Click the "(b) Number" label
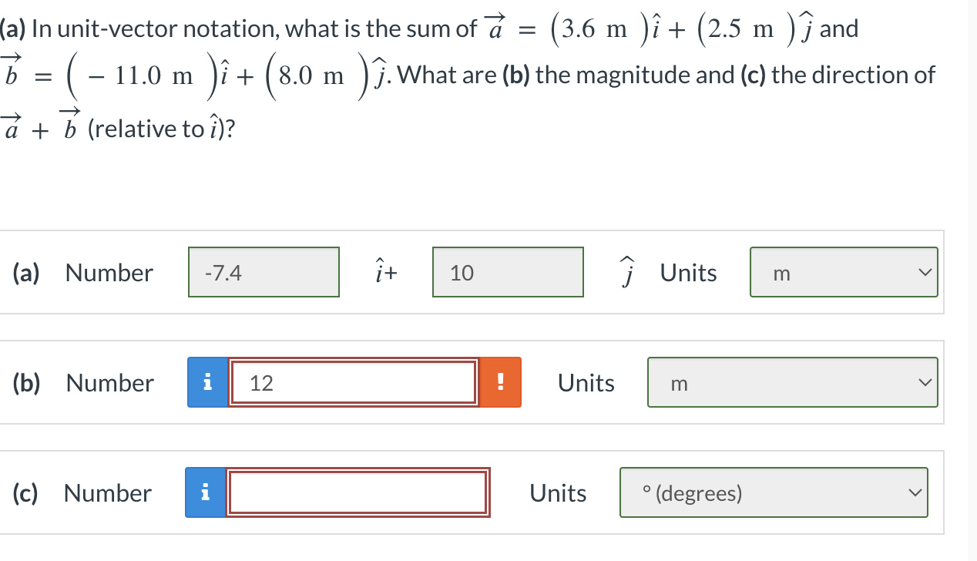Viewport: 977px width, 561px height. (84, 383)
